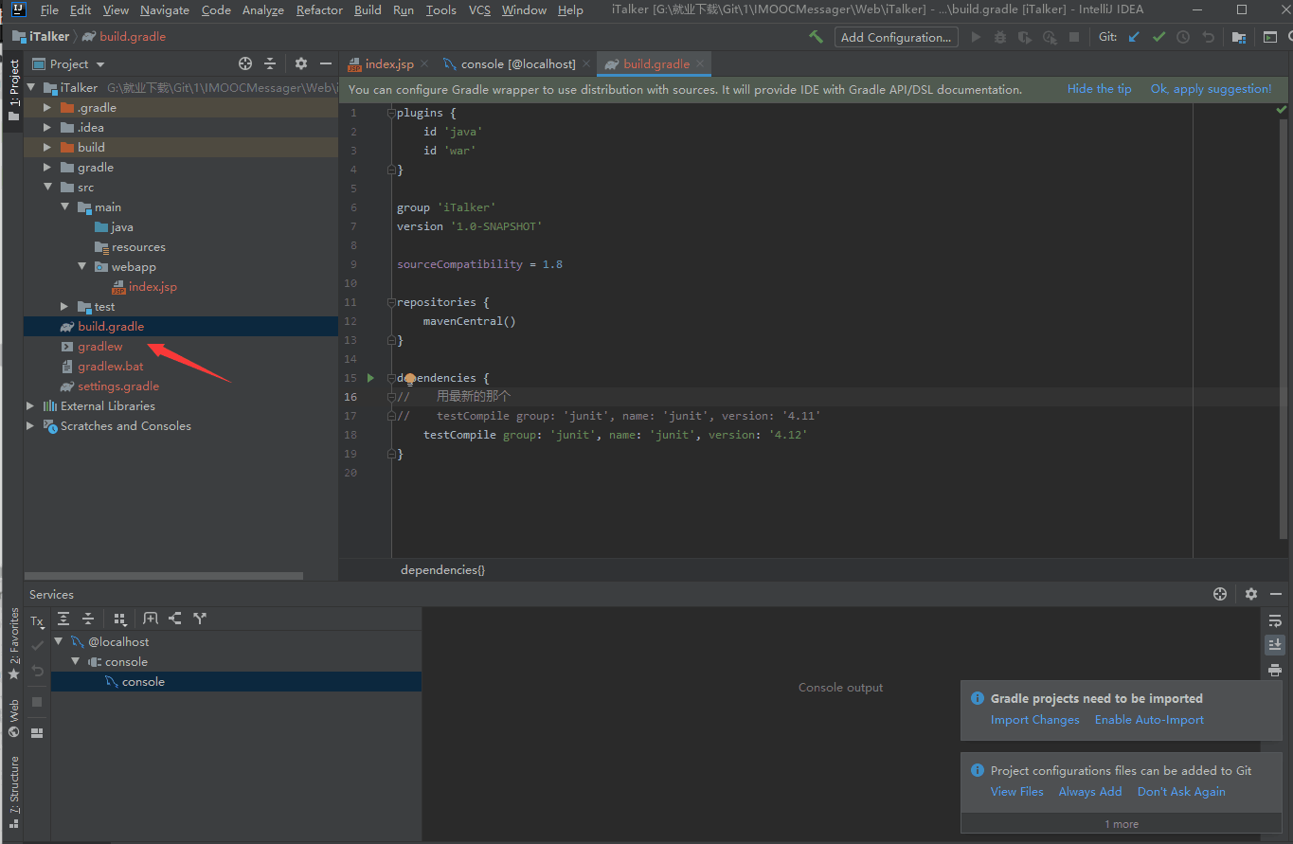The image size is (1293, 844).
Task: Click the layout icon in Services left toolbar
Action: point(37,733)
